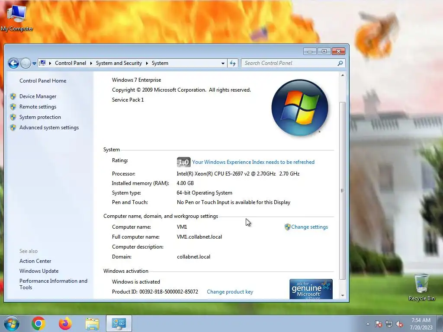Click the Back navigation arrow
The height and width of the screenshot is (332, 443).
13,63
